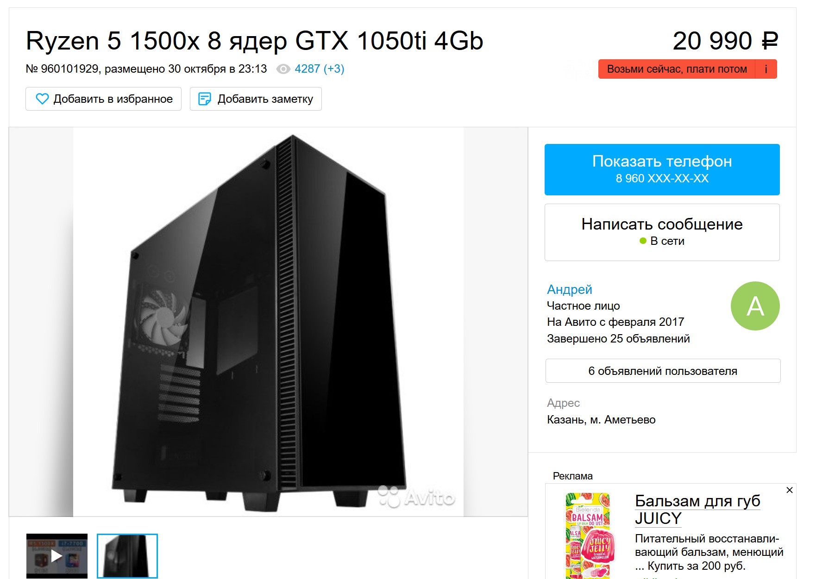Click the eye views counter icon
835x579 pixels.
point(283,69)
